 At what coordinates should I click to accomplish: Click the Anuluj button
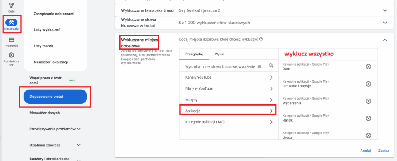pos(366,151)
